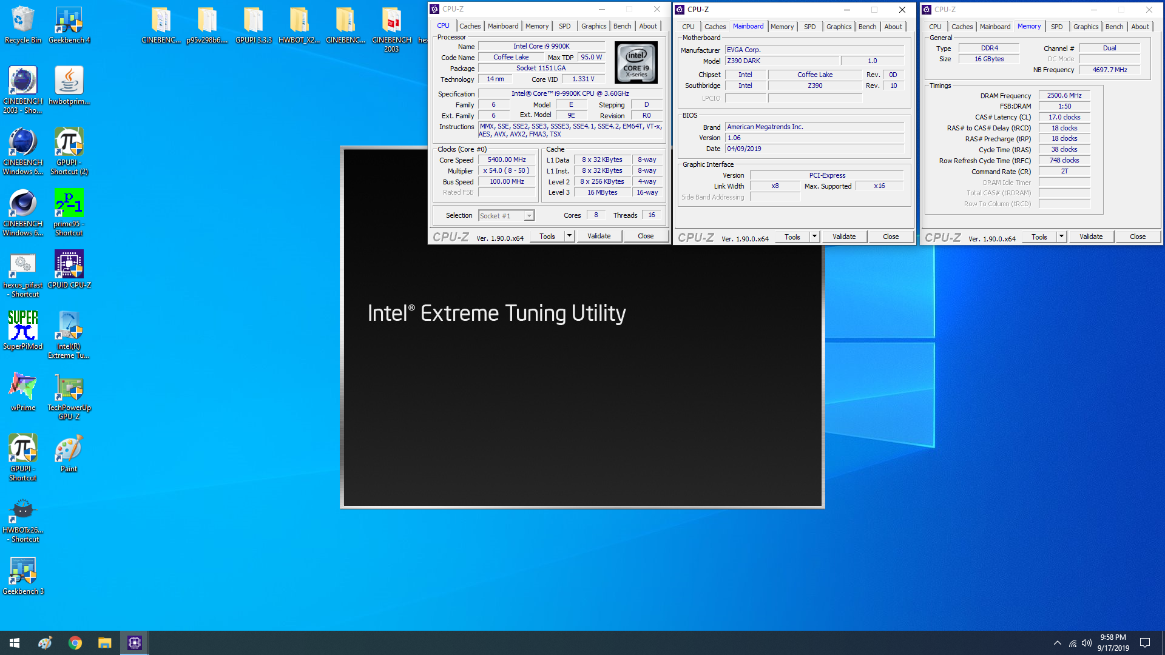Click the Intel Core i9 logo image

pyautogui.click(x=636, y=62)
